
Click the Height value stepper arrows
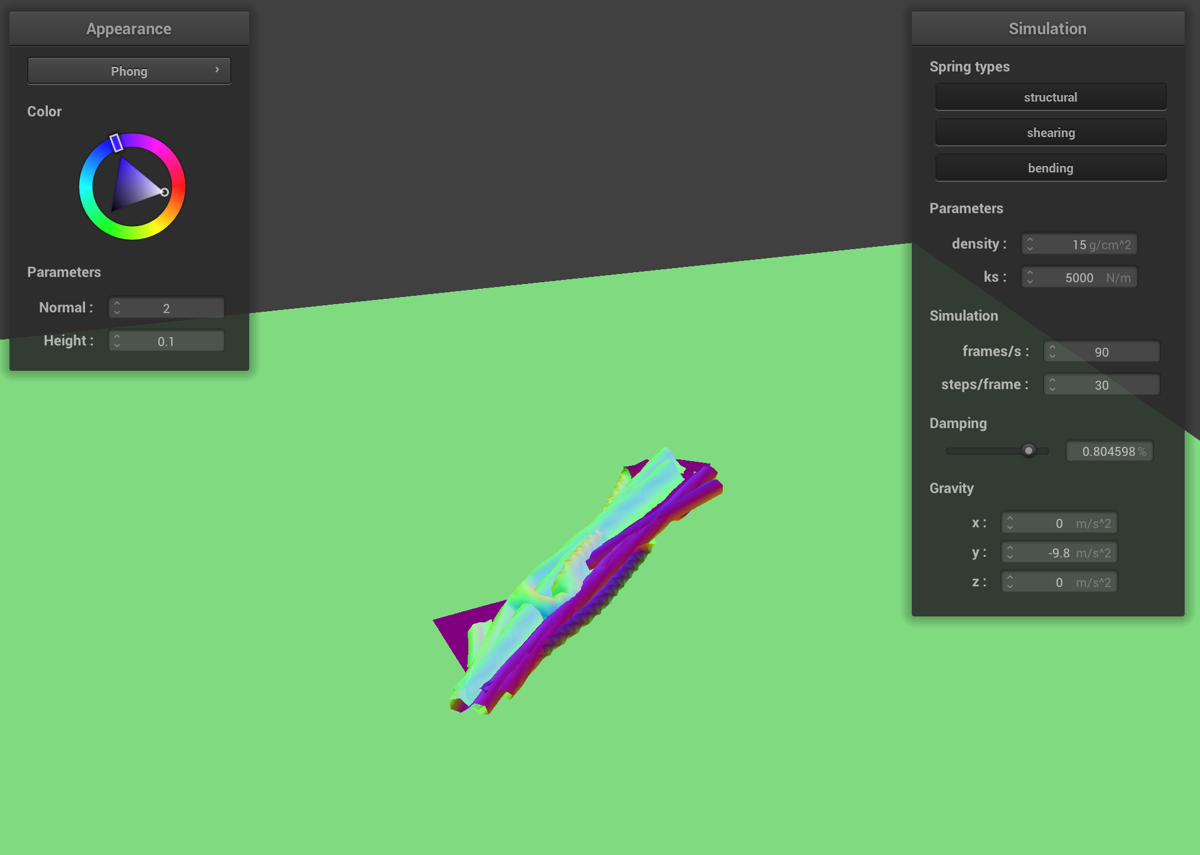117,341
